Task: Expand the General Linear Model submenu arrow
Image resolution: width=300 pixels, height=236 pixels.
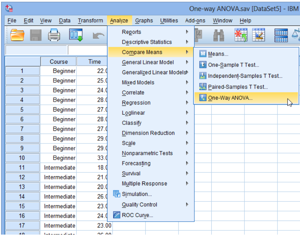Action: pyautogui.click(x=187, y=62)
